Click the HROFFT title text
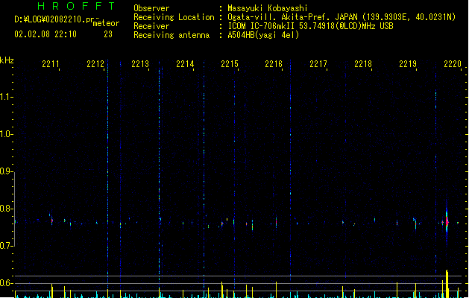 pos(76,6)
